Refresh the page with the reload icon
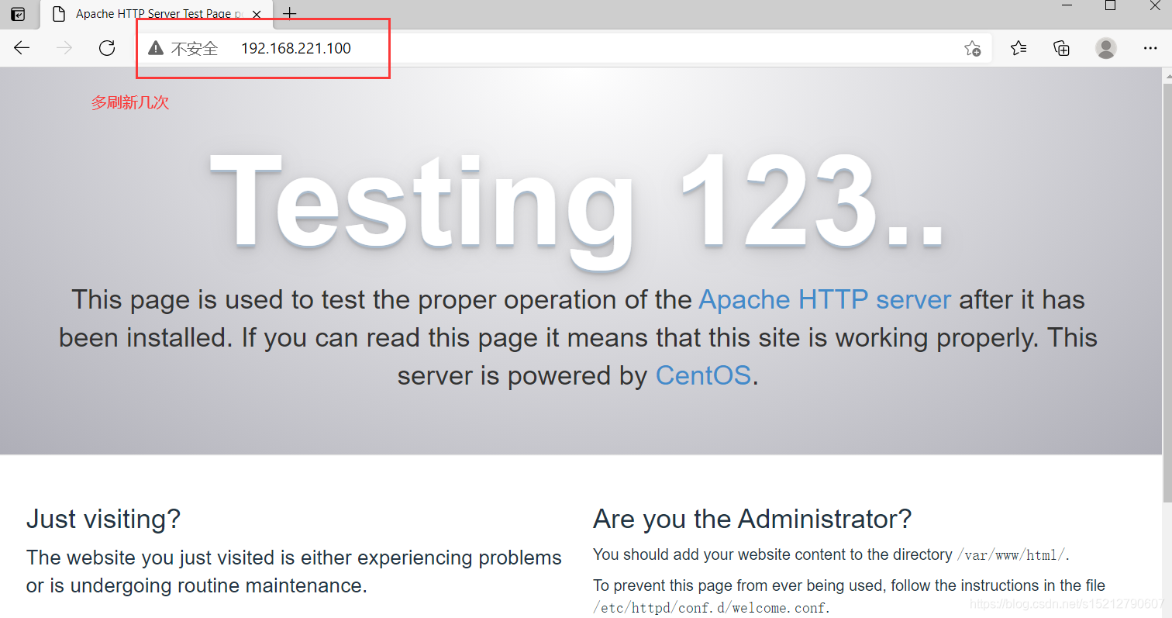Screen dimensions: 1172x618 pyautogui.click(x=107, y=48)
